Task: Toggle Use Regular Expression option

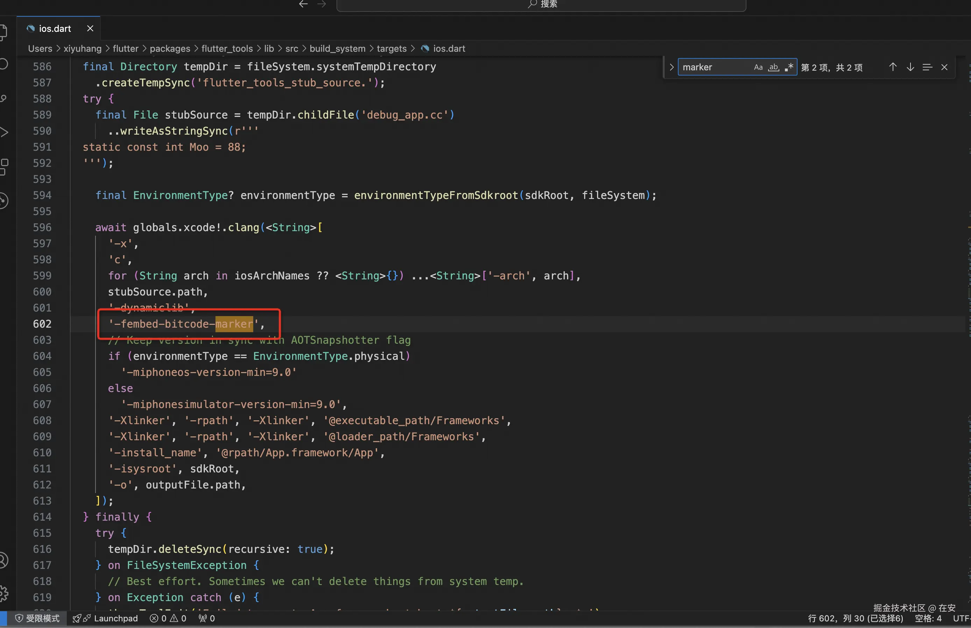Action: point(789,67)
